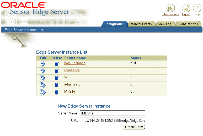Click the status 0 of MySite
Viewport: 203px width, 136px height.
pyautogui.click(x=131, y=92)
